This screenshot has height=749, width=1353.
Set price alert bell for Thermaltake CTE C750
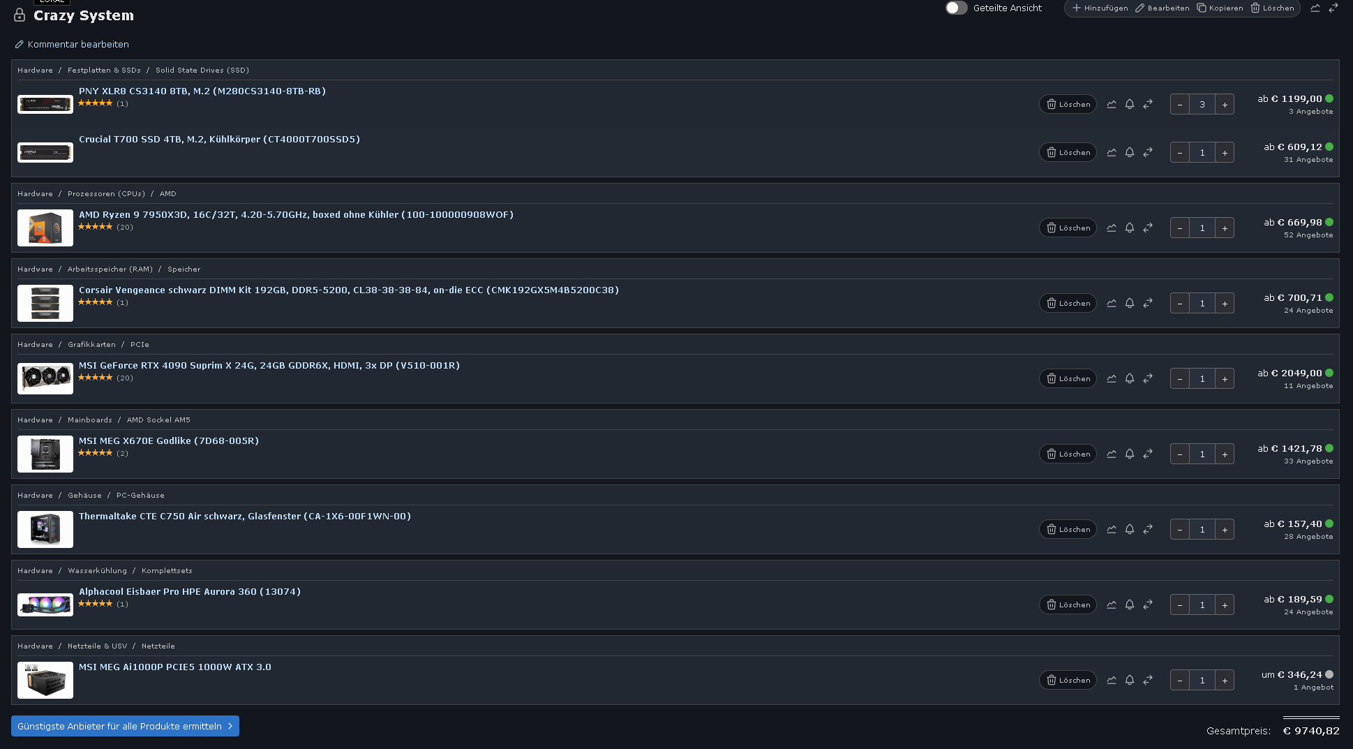click(x=1130, y=529)
